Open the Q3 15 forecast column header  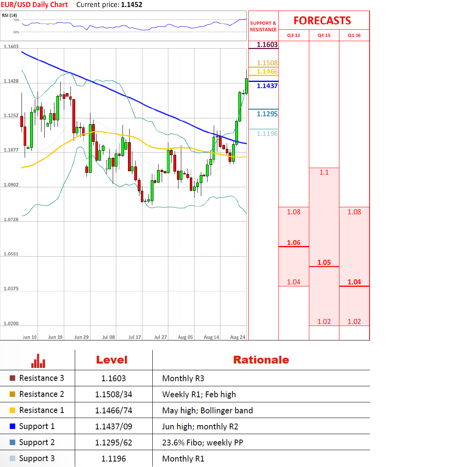294,35
